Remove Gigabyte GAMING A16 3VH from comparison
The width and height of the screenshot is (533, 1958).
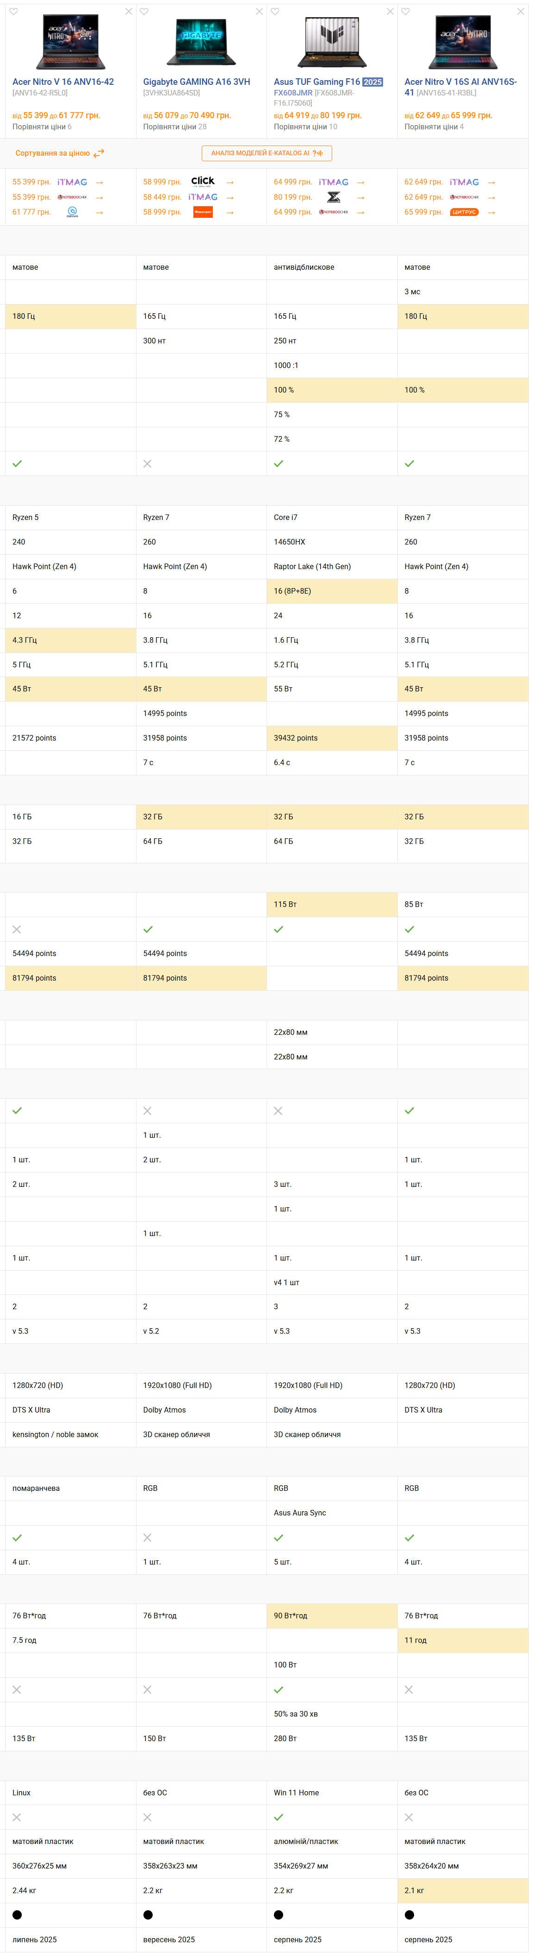(259, 12)
